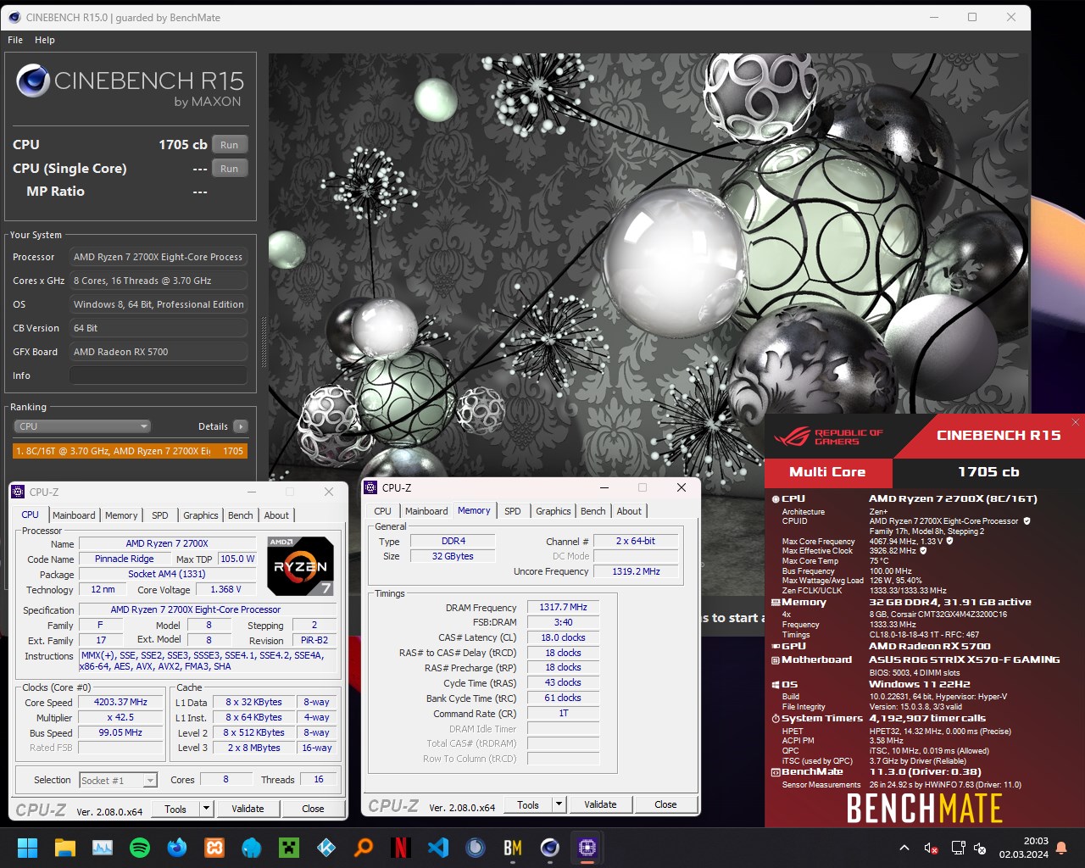
Task: Open Help menu in Cinebench
Action: (x=45, y=40)
